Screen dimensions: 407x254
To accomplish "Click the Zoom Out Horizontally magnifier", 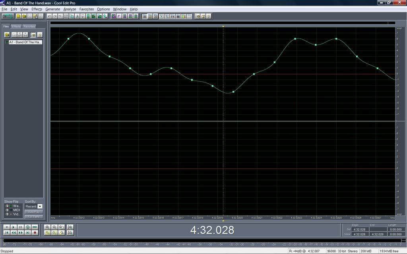I will click(54, 227).
